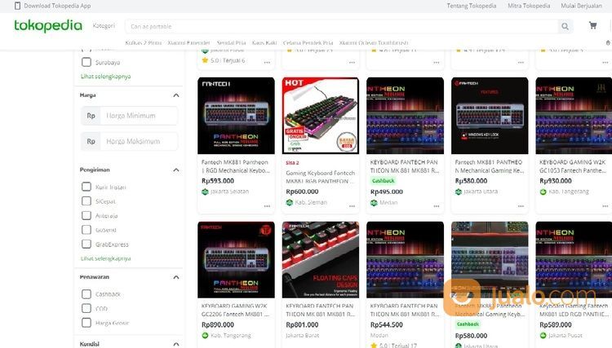Click Mulai Berjualan in top bar
This screenshot has height=348, width=612.
click(x=581, y=6)
